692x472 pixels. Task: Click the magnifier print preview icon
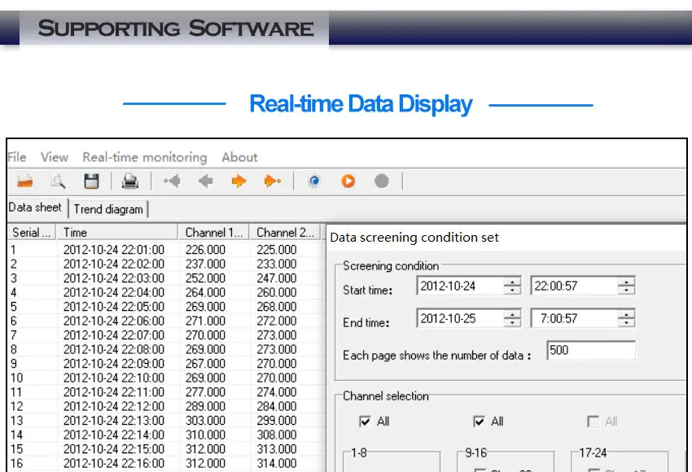[58, 181]
